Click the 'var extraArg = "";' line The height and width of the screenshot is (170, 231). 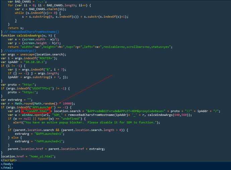(x=17, y=100)
